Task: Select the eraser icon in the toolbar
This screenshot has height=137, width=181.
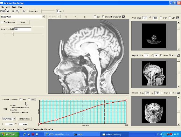Action: coord(24,11)
